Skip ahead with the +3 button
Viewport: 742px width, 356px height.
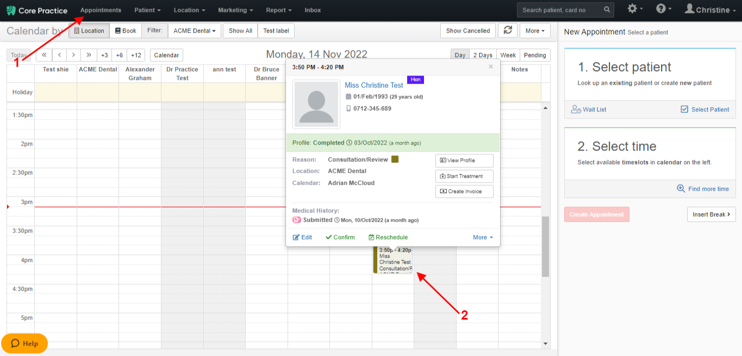(x=105, y=55)
